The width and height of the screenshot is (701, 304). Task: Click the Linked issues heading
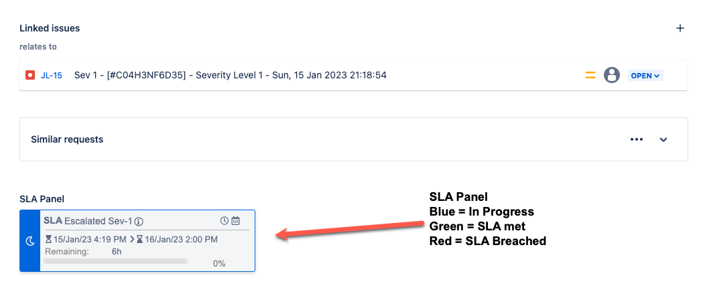[x=50, y=28]
